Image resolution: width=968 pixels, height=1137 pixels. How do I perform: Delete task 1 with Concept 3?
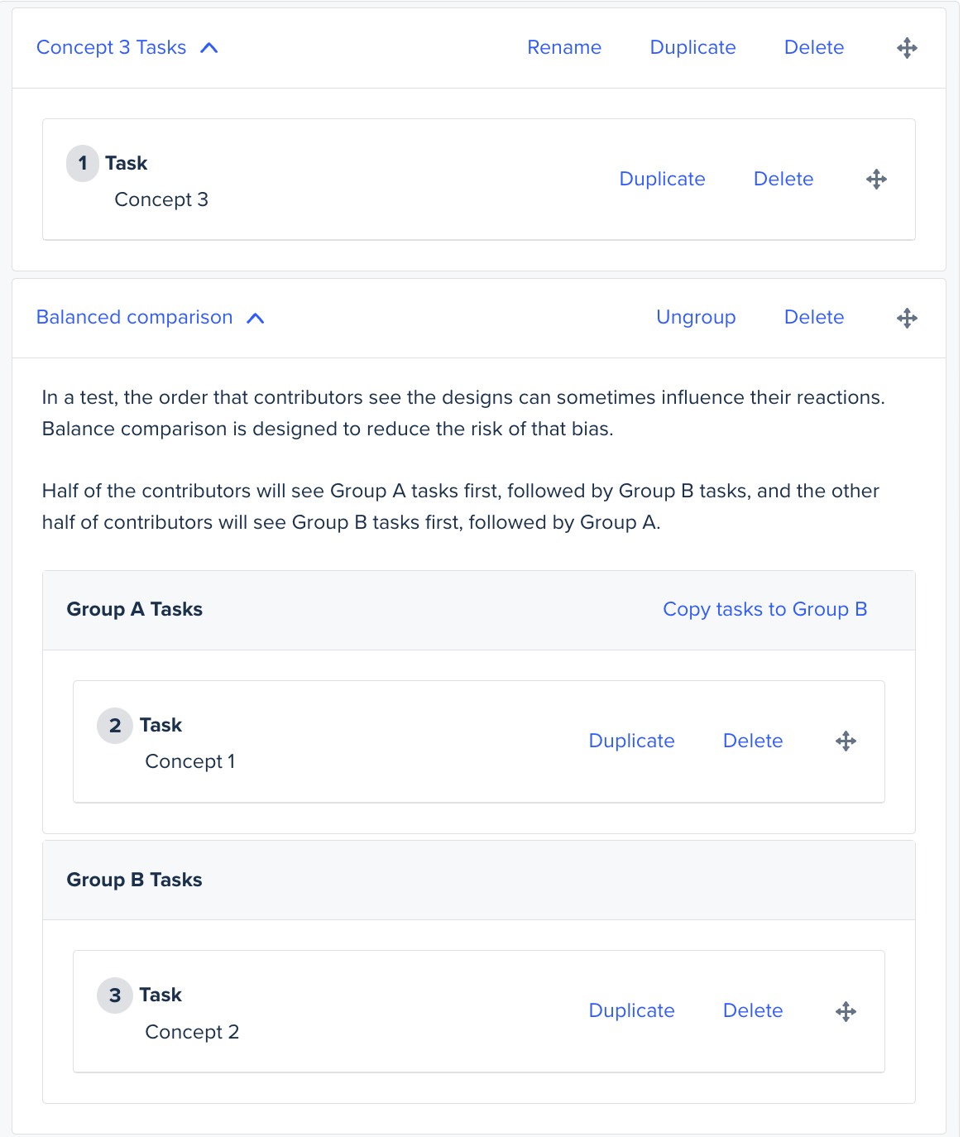pyautogui.click(x=783, y=180)
